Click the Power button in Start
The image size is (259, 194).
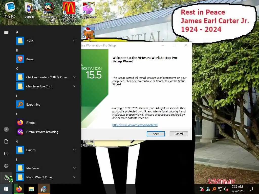6,178
